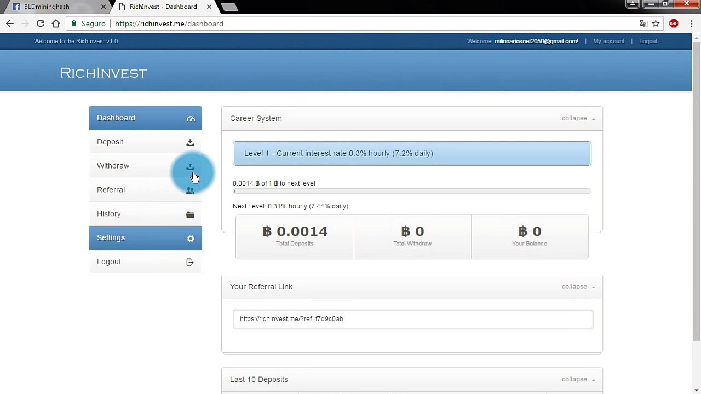Viewport: 701px width, 394px height.
Task: Open a new browser tab
Action: tap(229, 7)
